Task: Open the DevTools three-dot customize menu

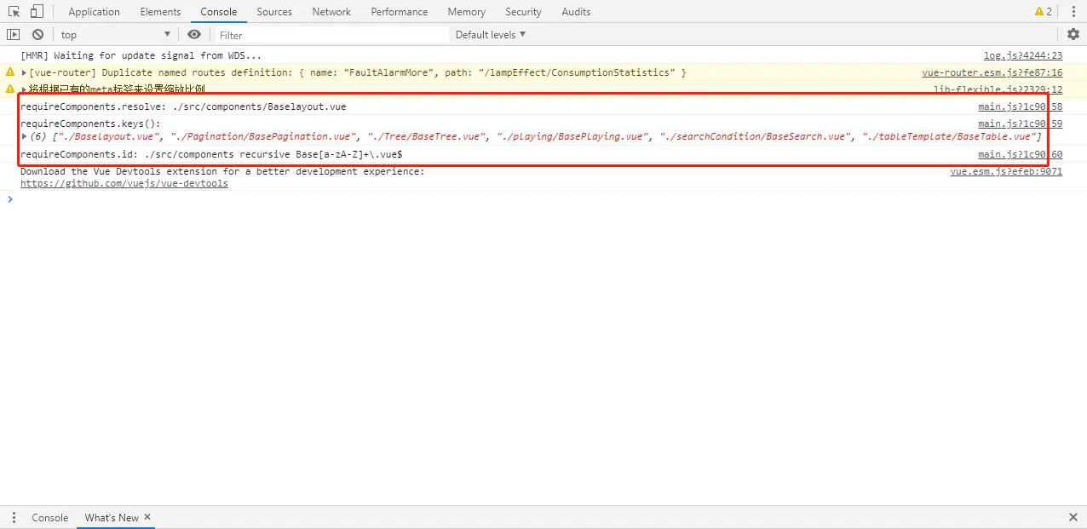Action: coord(1073,12)
